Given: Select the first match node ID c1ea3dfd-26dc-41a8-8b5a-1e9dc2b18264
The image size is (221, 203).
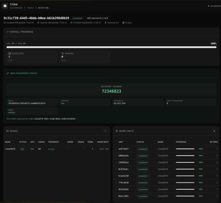Looking at the screenshot, I should pos(54,119).
